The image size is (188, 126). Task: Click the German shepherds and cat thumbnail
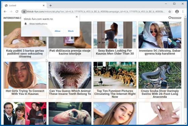coord(115,75)
